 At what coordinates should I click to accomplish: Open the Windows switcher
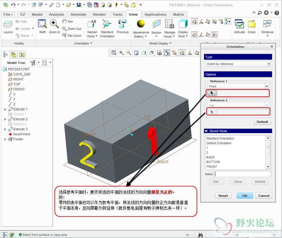pyautogui.click(x=267, y=28)
